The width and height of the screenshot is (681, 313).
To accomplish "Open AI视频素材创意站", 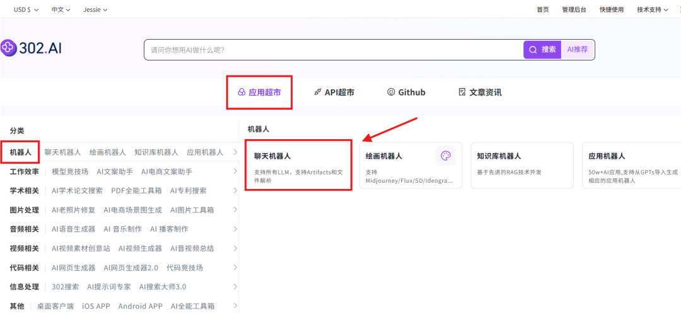I will tap(81, 248).
